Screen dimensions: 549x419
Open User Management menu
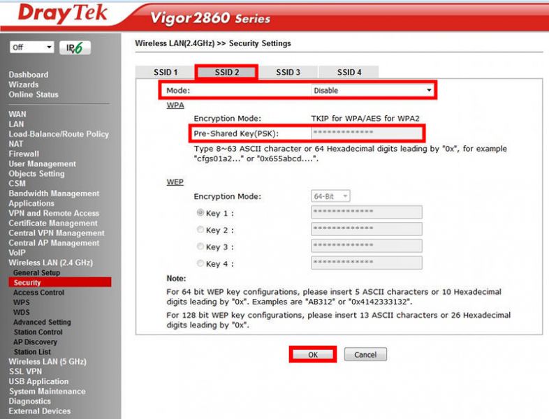coord(42,163)
